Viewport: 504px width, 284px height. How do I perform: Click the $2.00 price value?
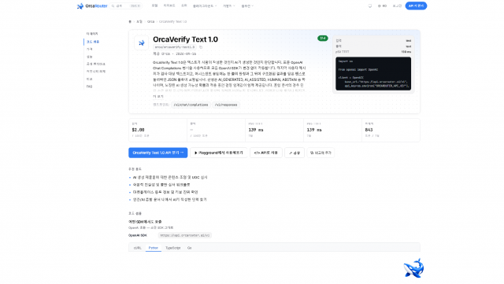(139, 130)
